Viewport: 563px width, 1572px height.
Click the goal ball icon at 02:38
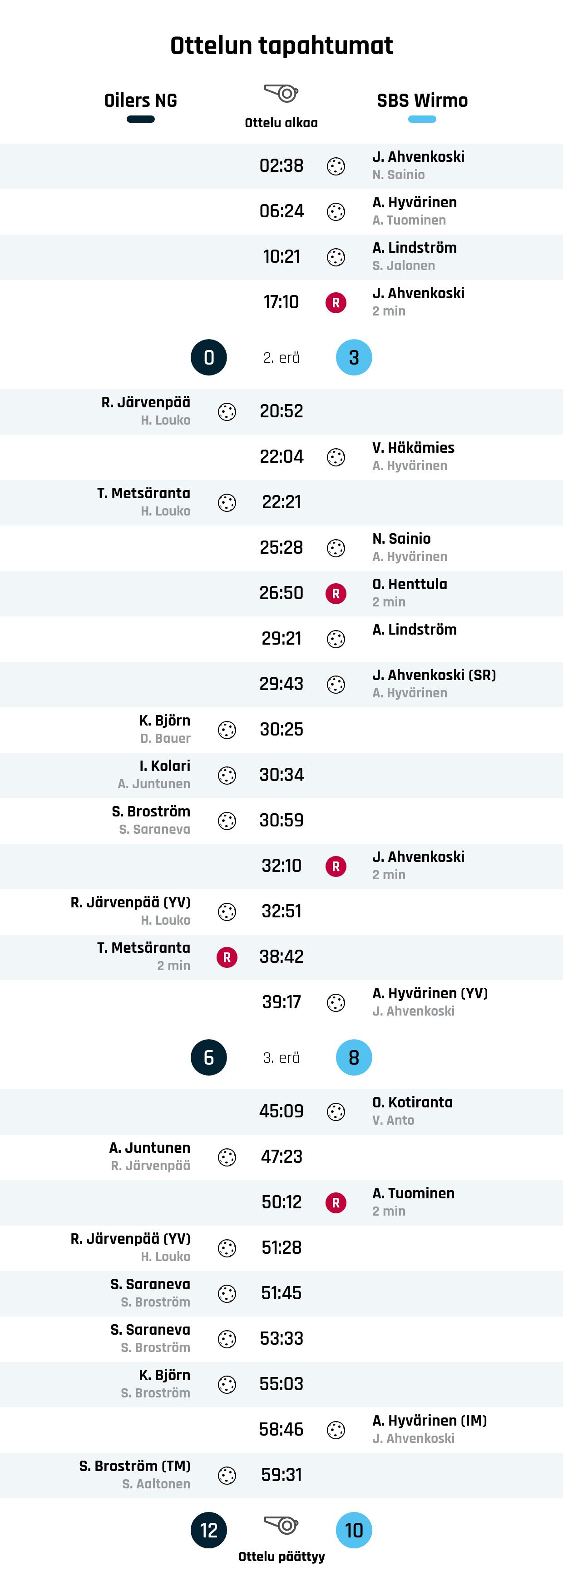pos(336,166)
